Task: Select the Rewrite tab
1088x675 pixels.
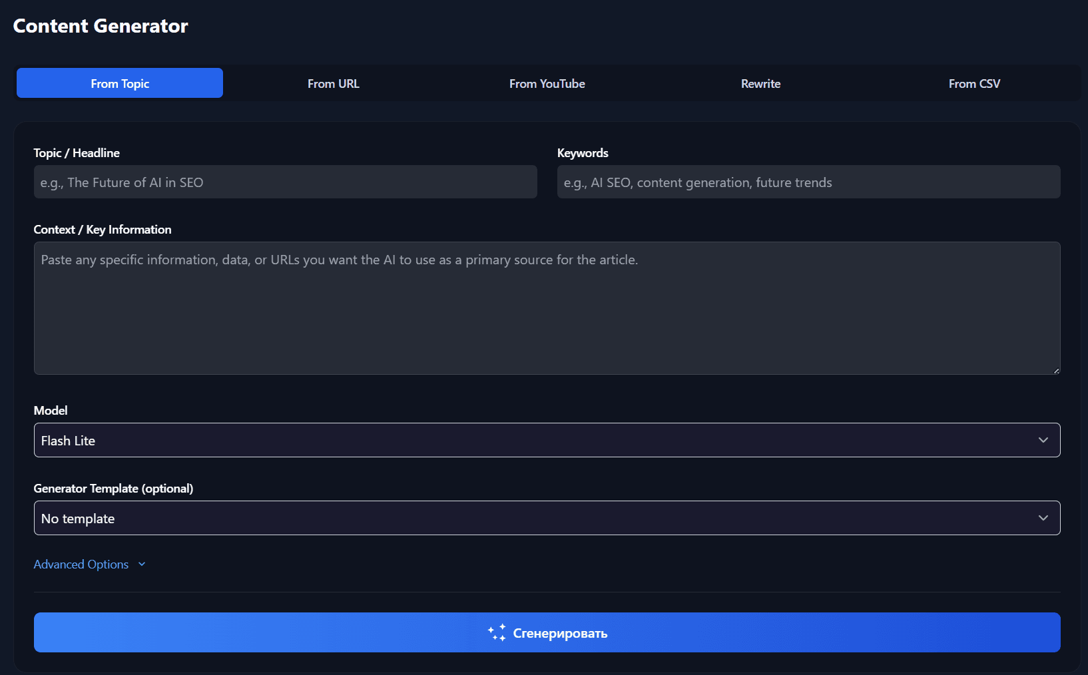Action: [x=760, y=83]
